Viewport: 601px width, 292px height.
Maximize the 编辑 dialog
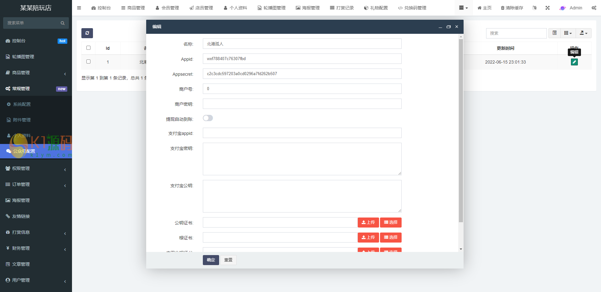tap(449, 27)
